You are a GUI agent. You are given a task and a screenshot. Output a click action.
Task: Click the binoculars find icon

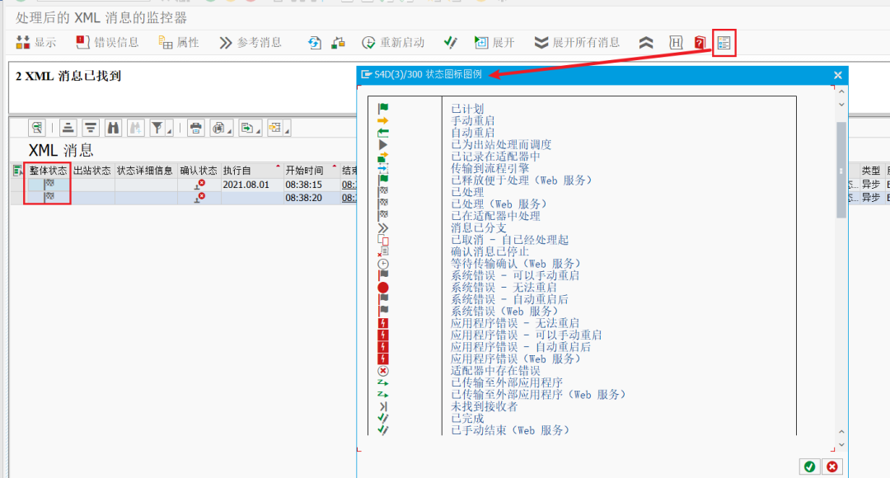(113, 128)
